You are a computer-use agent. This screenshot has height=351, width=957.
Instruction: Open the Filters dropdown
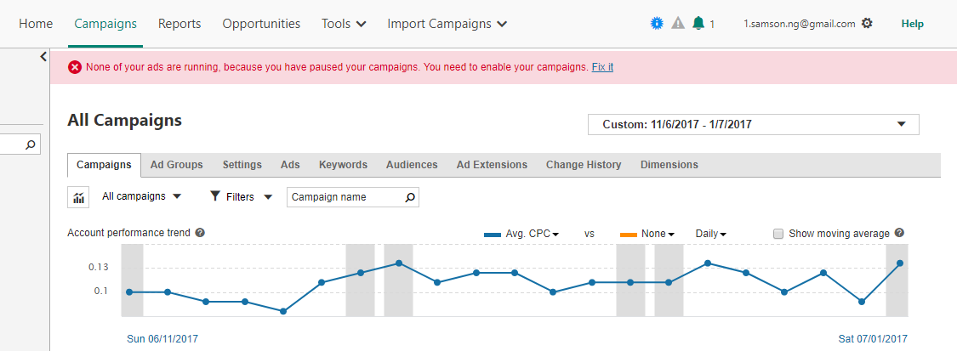241,197
